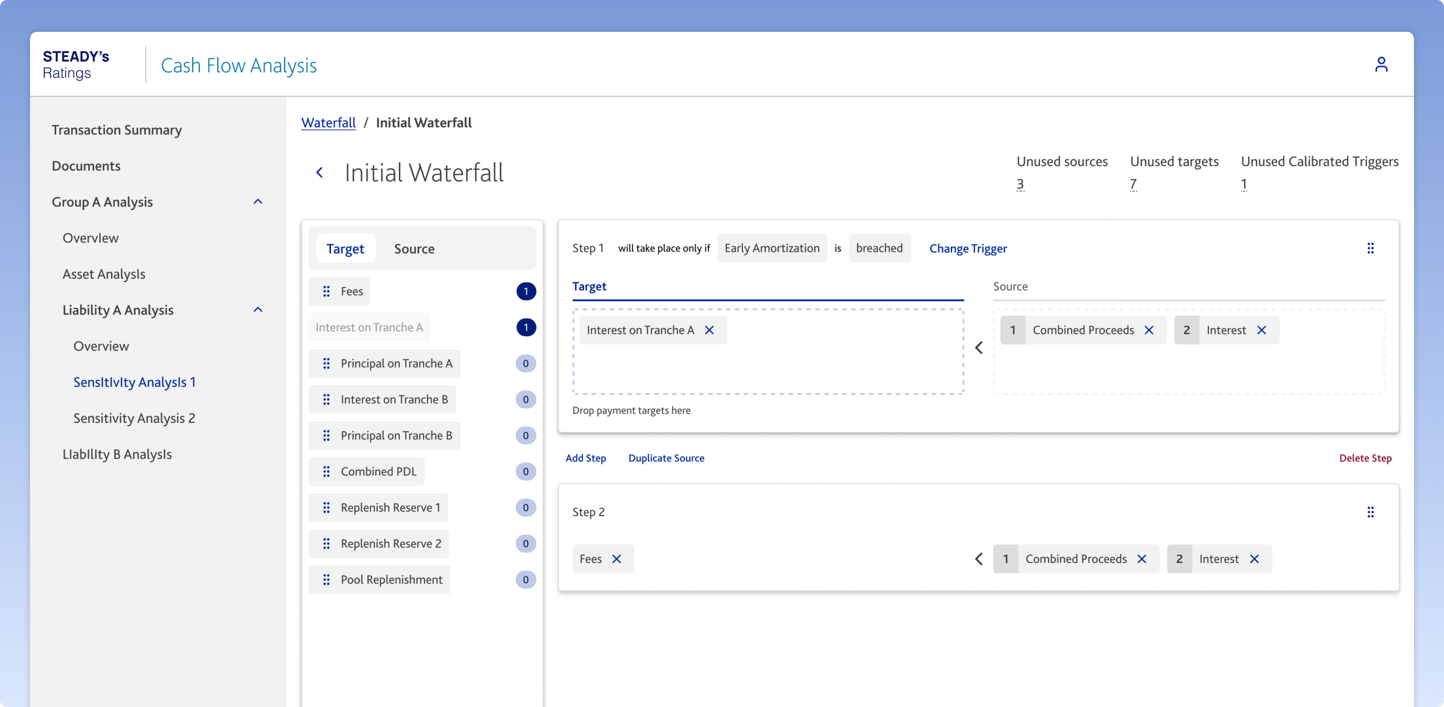Viewport: 1444px width, 707px height.
Task: Click the Pool Replenishment count badge
Action: (526, 580)
